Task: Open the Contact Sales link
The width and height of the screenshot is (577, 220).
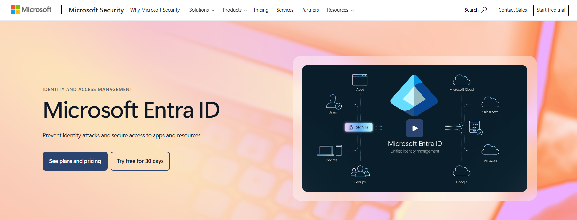Action: (512, 10)
